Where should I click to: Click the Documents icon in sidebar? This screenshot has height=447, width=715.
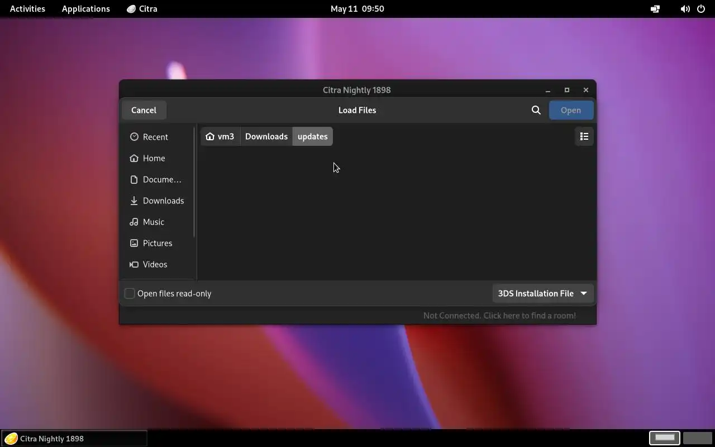pyautogui.click(x=134, y=179)
